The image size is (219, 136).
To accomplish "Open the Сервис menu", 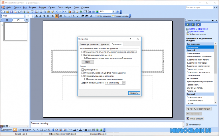I will [52, 7].
